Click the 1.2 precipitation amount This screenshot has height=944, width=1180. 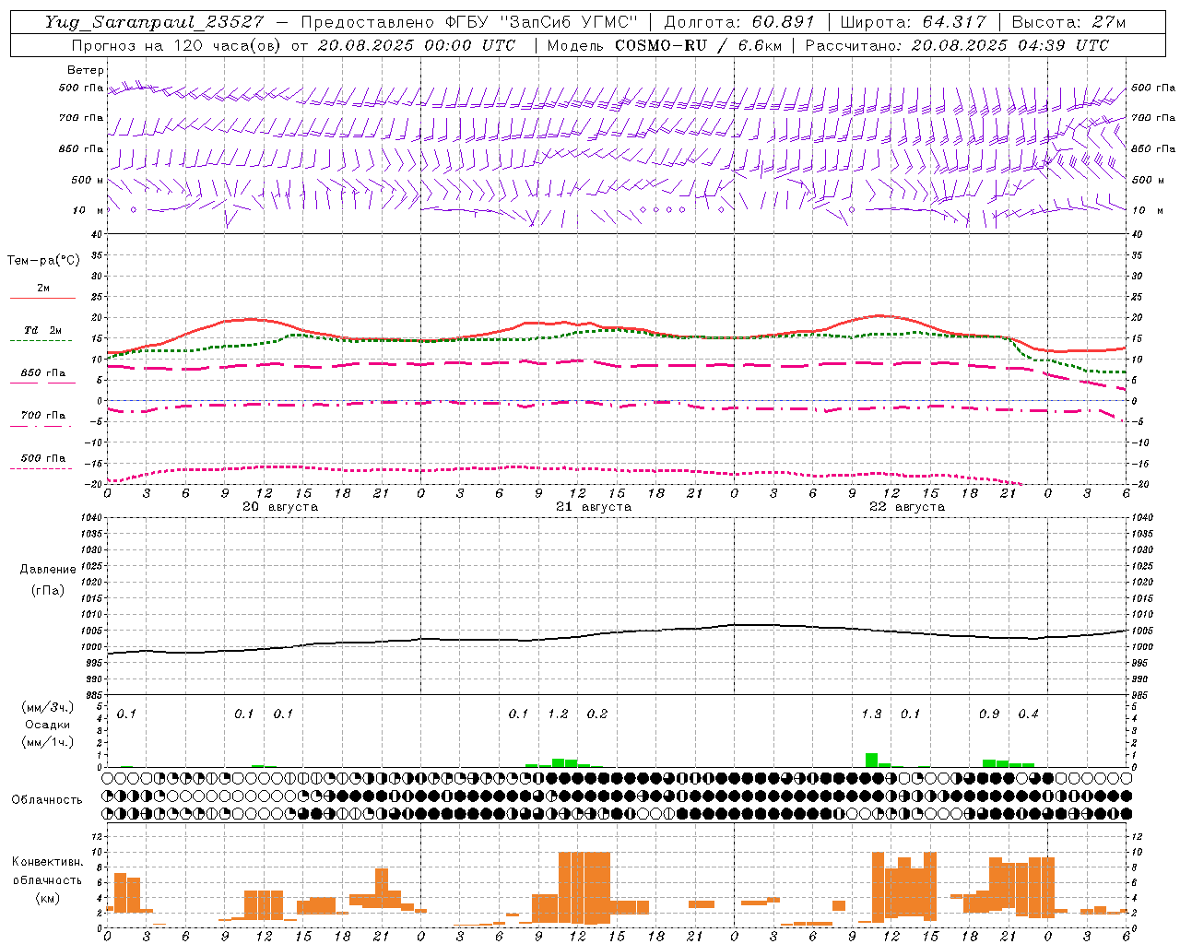point(558,714)
